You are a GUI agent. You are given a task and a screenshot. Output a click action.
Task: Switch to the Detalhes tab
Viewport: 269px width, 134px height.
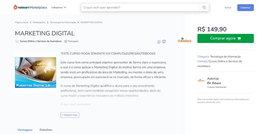pyautogui.click(x=46, y=130)
